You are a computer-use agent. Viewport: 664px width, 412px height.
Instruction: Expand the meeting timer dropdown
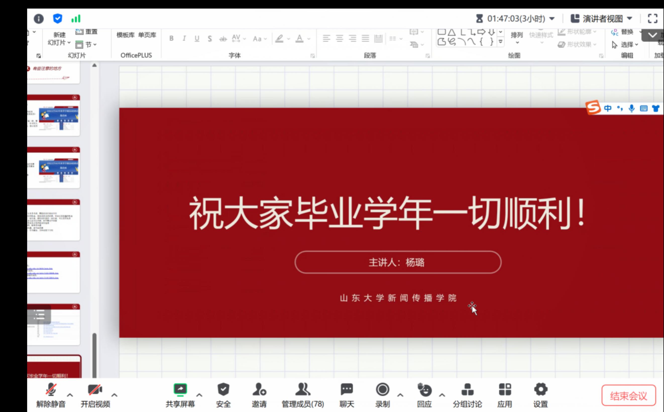552,19
